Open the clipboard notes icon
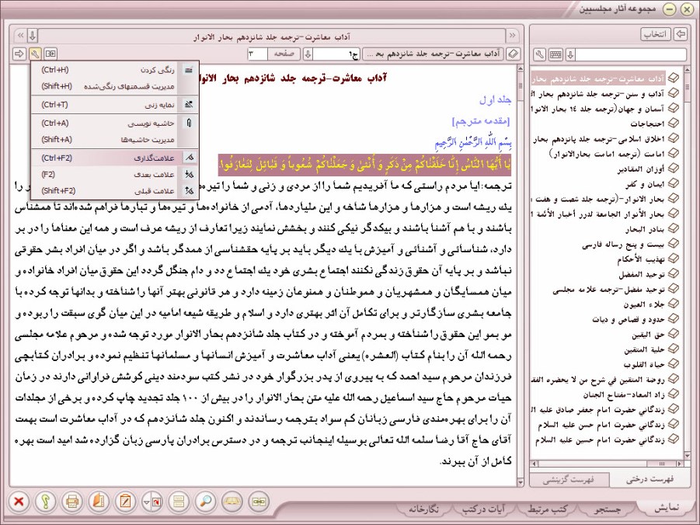700x525 pixels. tap(125, 502)
